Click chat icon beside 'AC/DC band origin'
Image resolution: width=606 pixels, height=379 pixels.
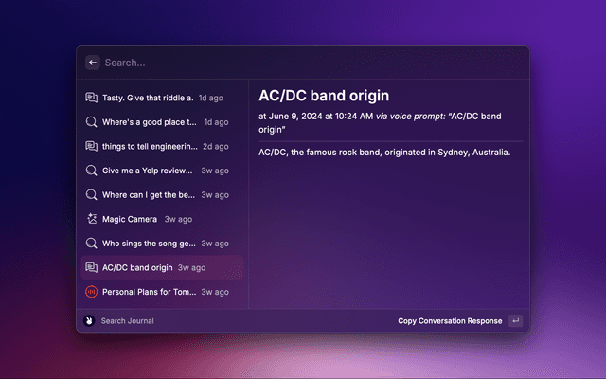click(x=92, y=268)
